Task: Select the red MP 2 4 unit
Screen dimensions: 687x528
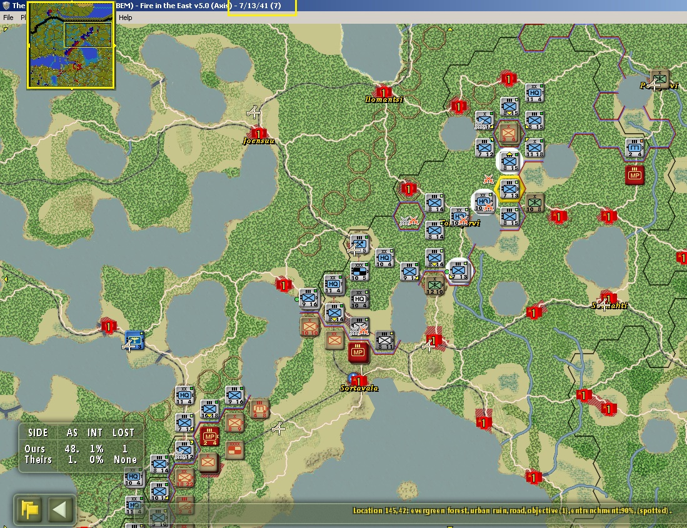Action: [209, 437]
